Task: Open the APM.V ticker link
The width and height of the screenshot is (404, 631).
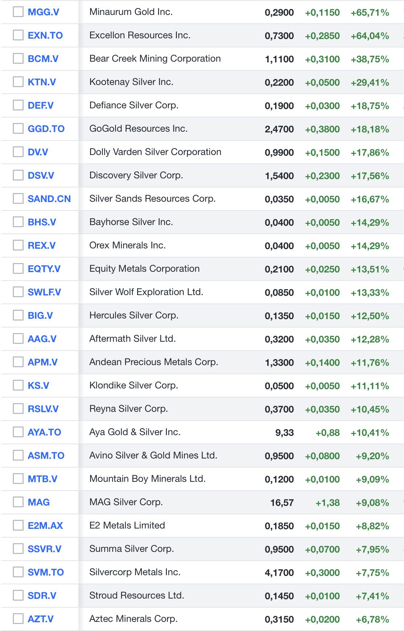Action: pos(43,362)
